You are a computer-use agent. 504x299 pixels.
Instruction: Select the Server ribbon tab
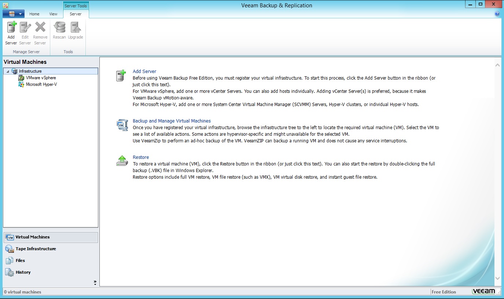click(76, 14)
